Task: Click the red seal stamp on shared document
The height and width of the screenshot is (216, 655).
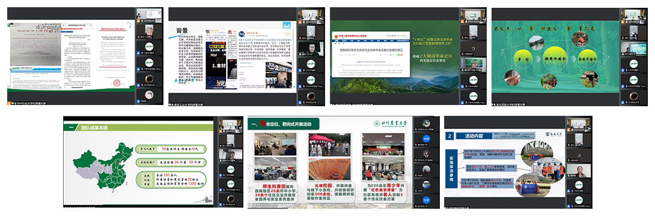Action: [117, 83]
